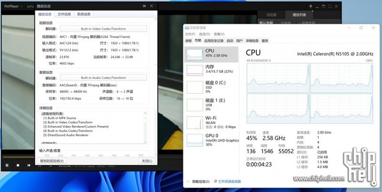Open 打开资源监视器 link
382x192 pixels.
click(228, 181)
